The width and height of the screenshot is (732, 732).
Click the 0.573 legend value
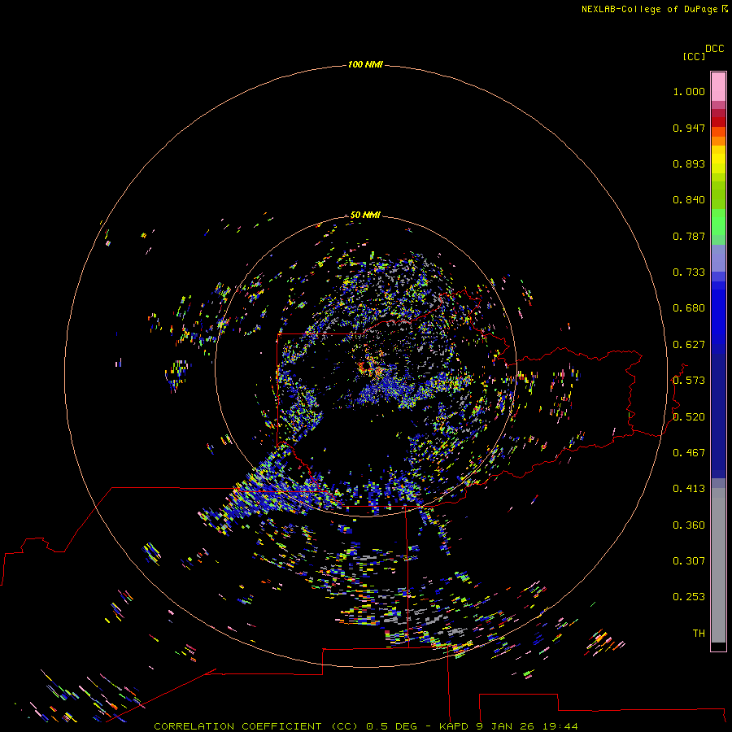coord(689,381)
